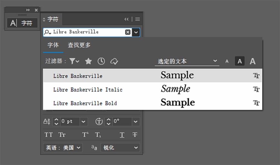The width and height of the screenshot is (280, 165).
Task: Open the 选定的文本 sample text dropdown
Action: 187,61
